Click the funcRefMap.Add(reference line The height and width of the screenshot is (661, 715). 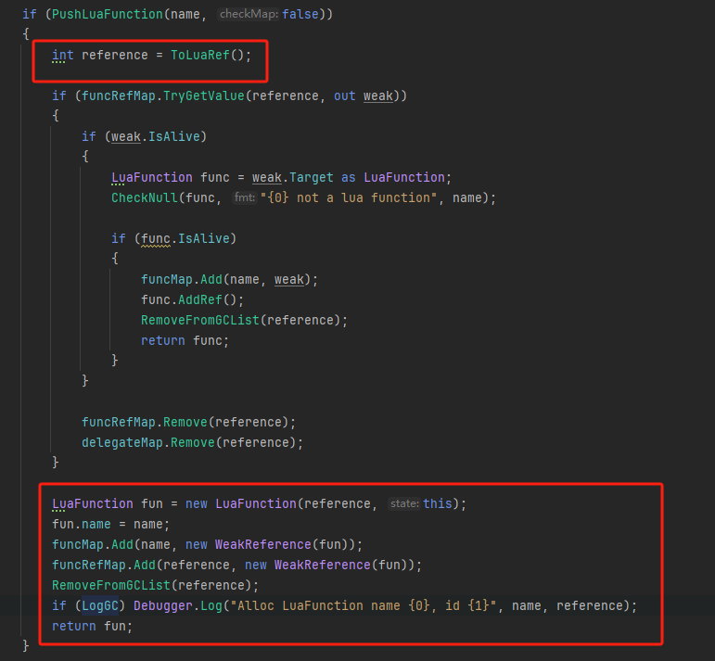237,565
